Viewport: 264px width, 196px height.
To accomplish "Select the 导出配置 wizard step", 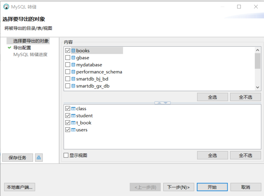I will click(22, 48).
